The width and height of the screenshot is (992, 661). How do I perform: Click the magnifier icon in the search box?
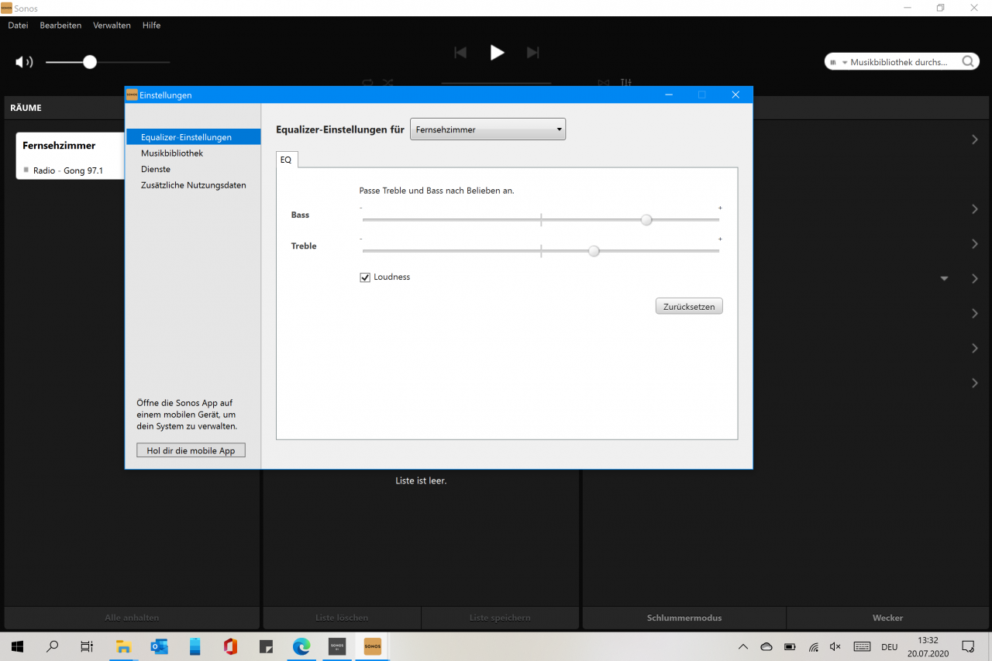point(968,62)
